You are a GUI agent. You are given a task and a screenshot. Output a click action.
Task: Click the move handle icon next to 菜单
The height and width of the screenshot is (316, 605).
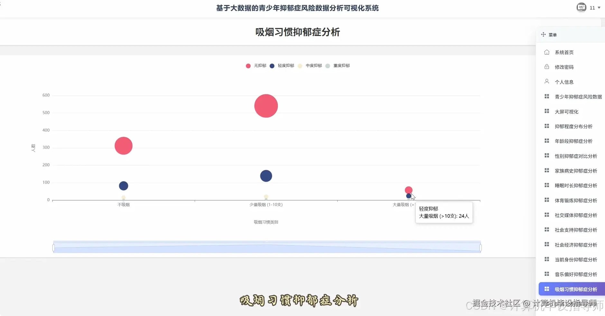[x=544, y=34]
